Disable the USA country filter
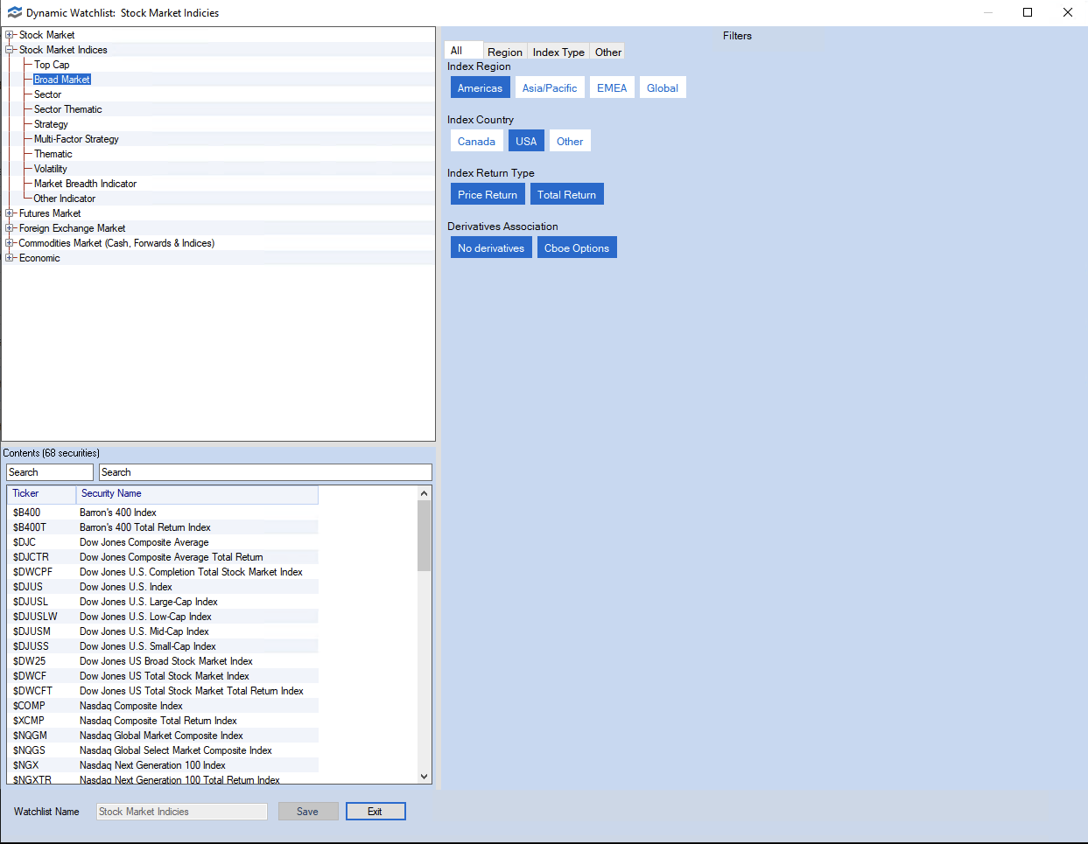Viewport: 1088px width, 844px height. click(x=526, y=140)
